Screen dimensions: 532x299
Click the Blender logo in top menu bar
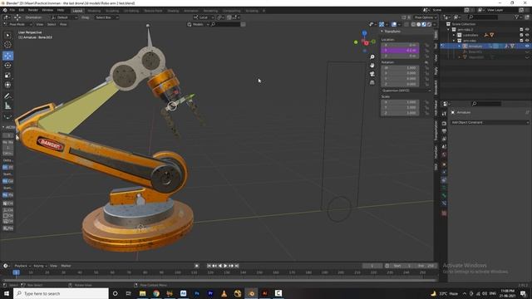point(5,10)
